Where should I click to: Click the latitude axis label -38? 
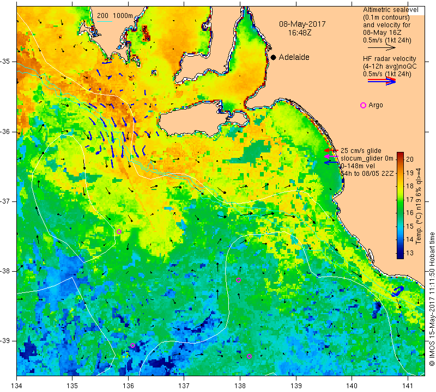coord(7,271)
